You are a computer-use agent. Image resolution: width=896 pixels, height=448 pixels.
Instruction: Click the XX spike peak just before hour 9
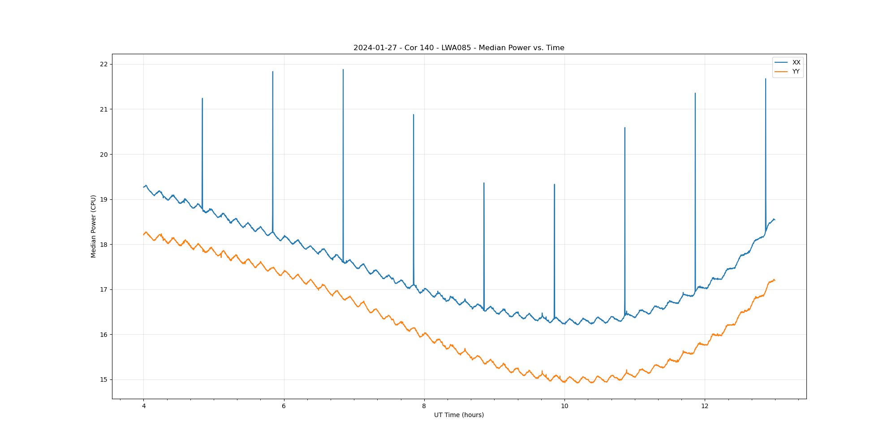(484, 183)
